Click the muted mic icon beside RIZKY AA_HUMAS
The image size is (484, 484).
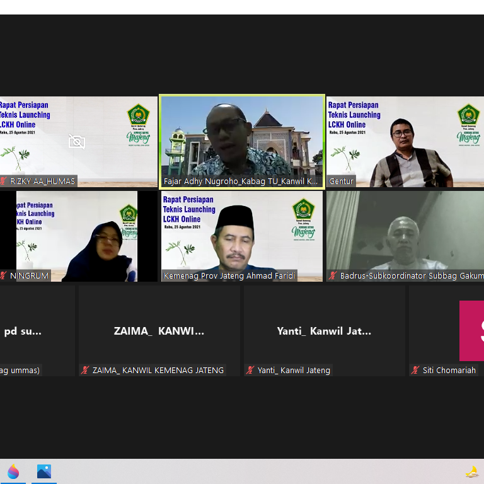[x=3, y=181]
